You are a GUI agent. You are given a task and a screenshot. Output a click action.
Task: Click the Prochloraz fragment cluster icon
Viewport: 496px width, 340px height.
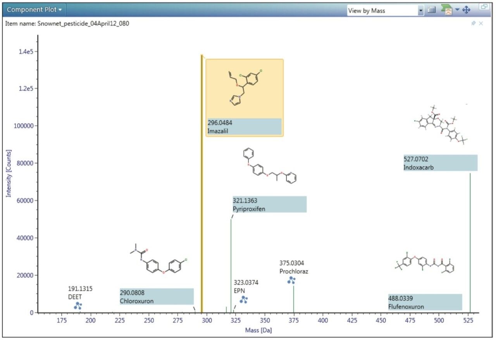291,280
